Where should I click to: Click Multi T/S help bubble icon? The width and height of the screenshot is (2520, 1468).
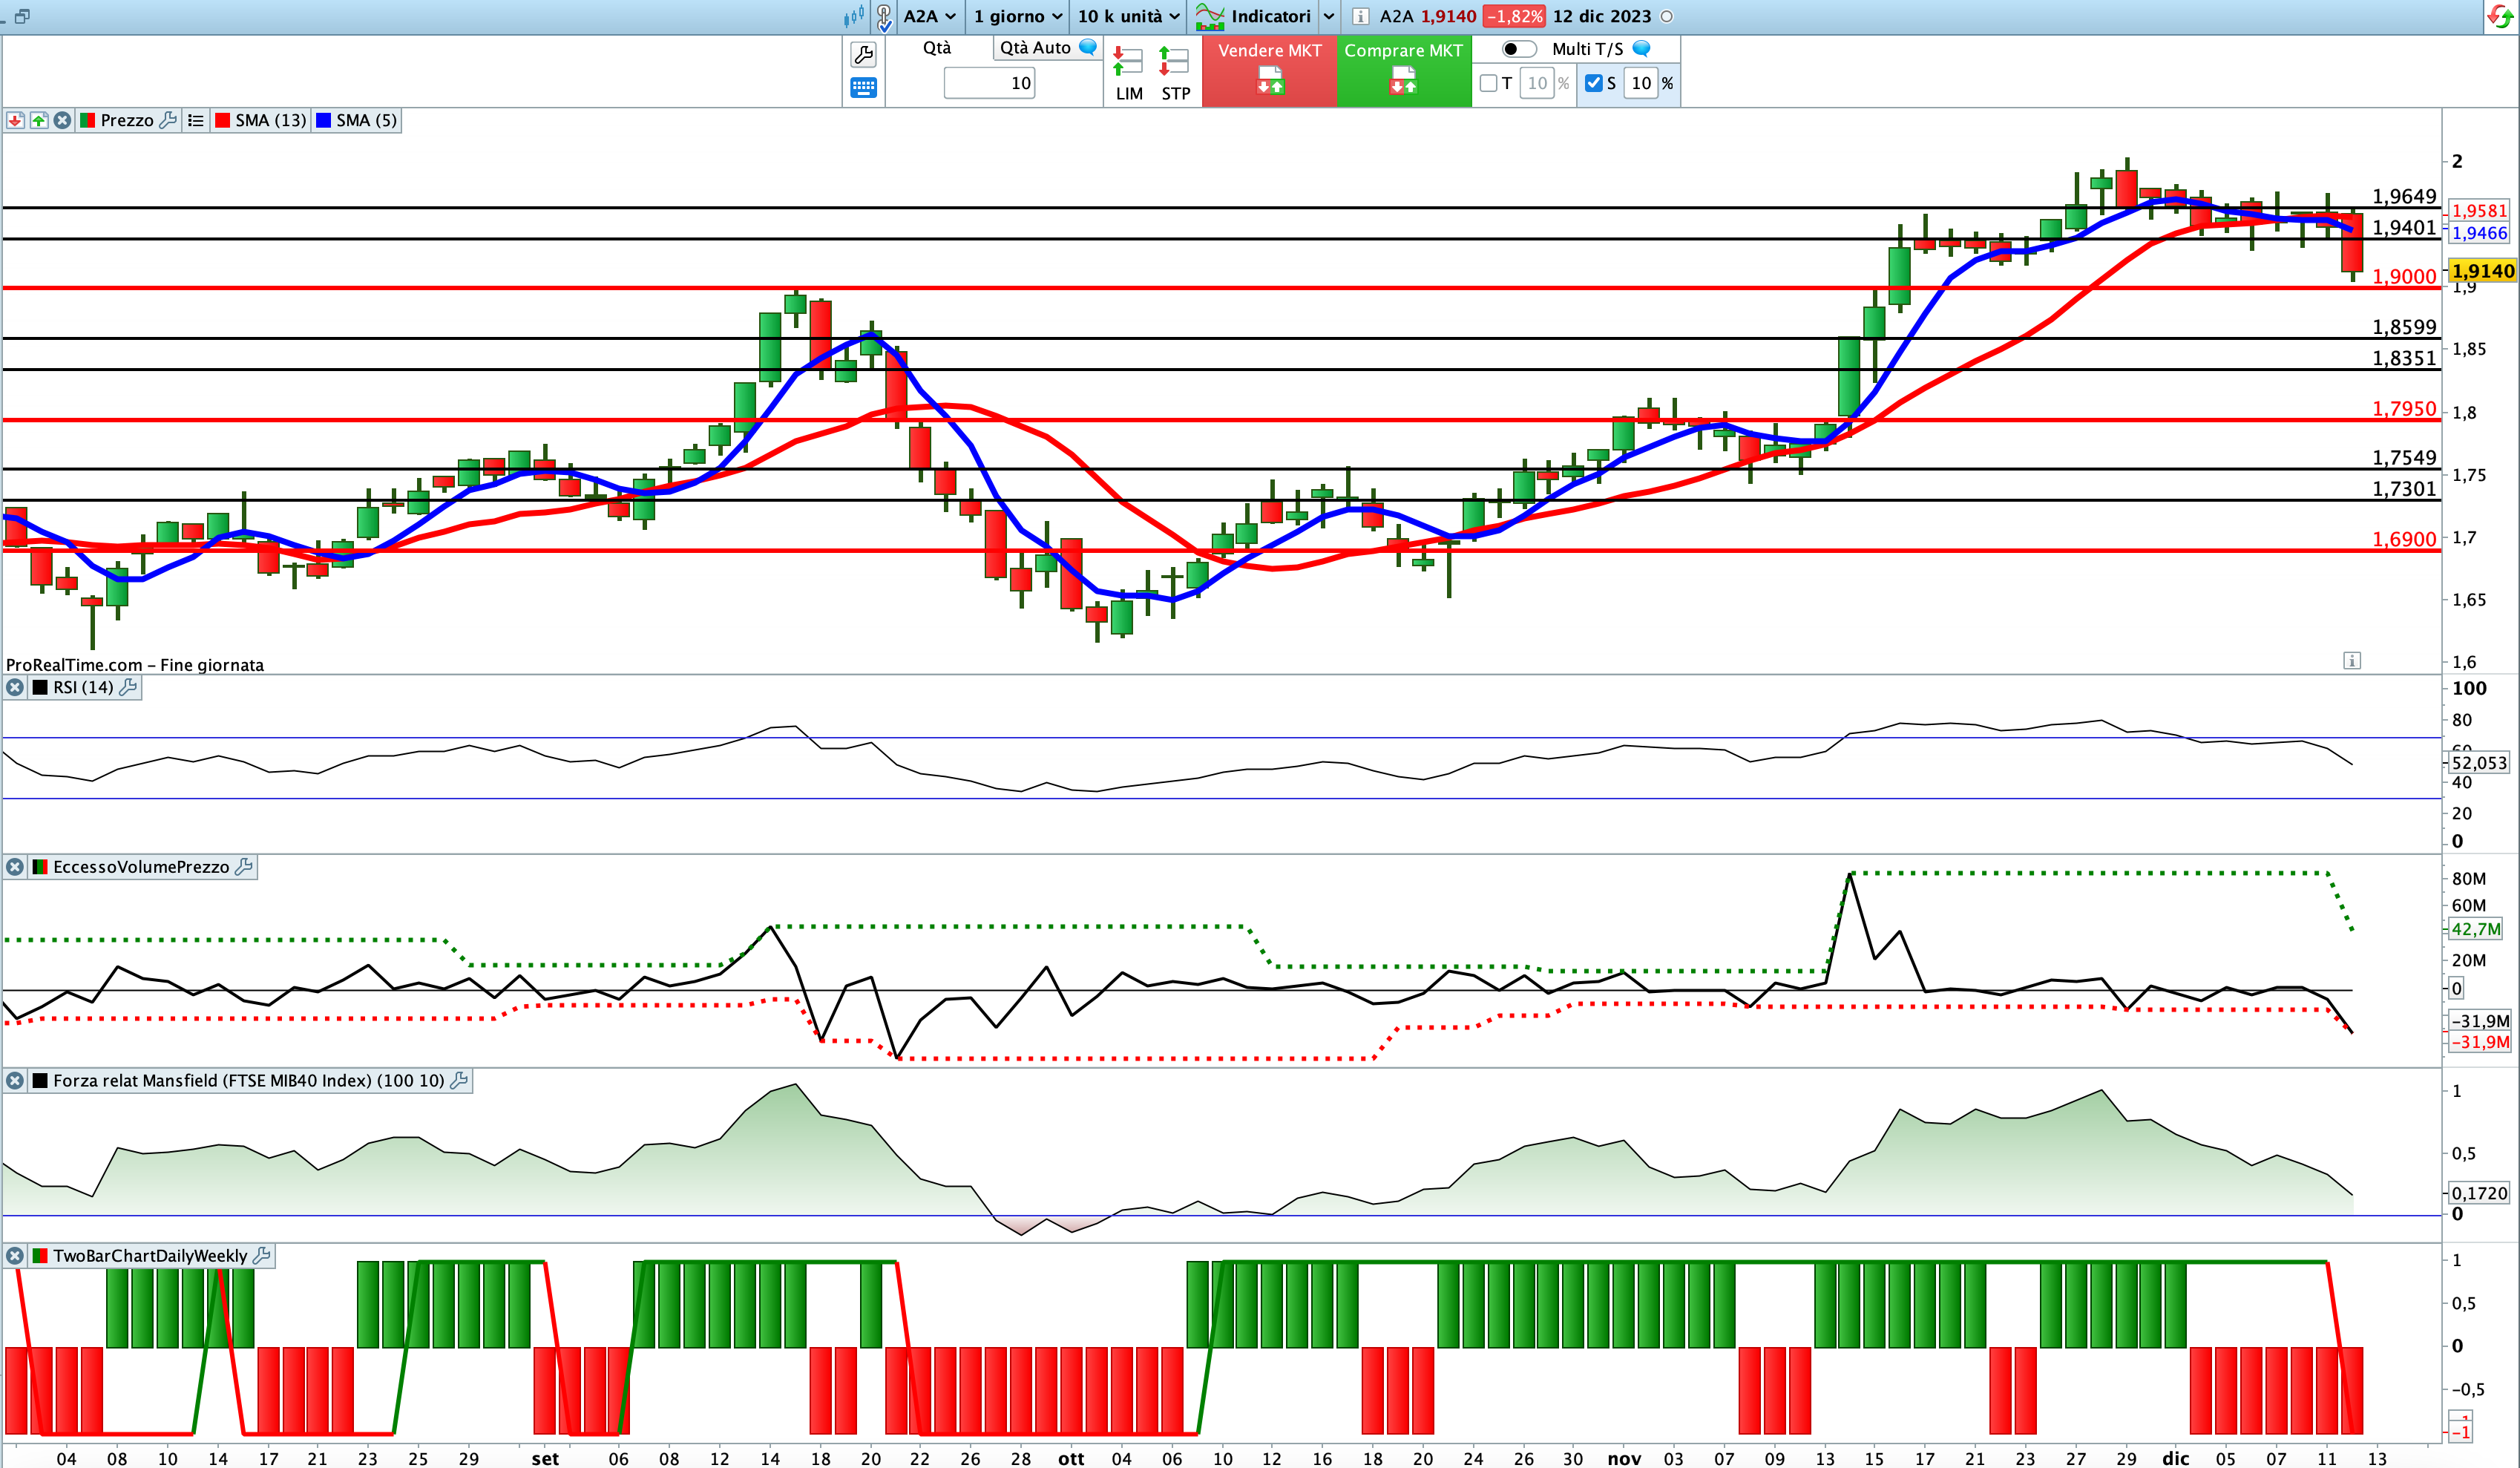pyautogui.click(x=1641, y=48)
